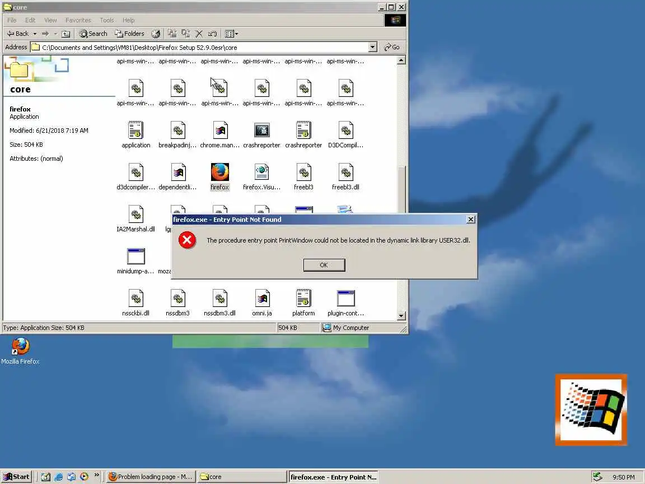Open the File menu
Viewport: 645px width, 484px height.
click(12, 20)
